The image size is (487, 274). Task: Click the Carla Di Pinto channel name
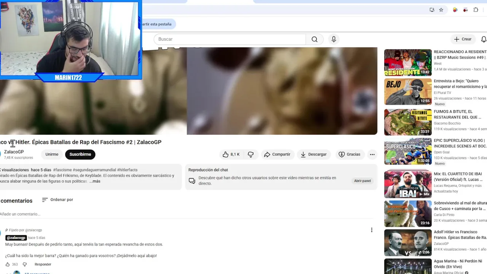[444, 215]
